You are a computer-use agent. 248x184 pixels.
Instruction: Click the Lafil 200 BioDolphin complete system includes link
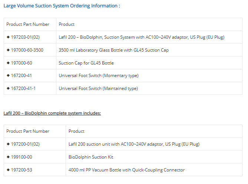[x=52, y=113]
